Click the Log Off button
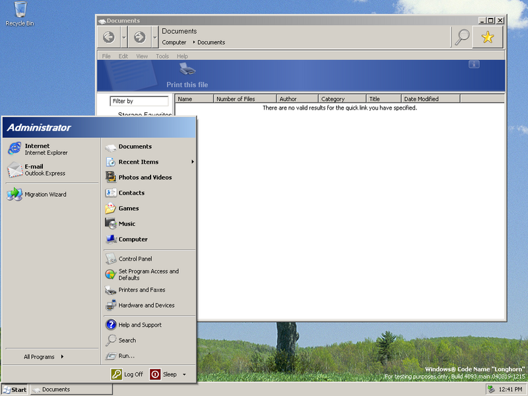Screen dimensions: 528x396 coord(127,374)
